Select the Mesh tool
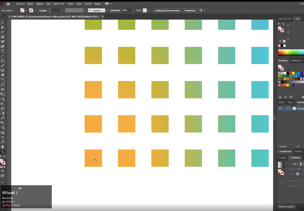This screenshot has height=211, width=304. (x=3, y=108)
